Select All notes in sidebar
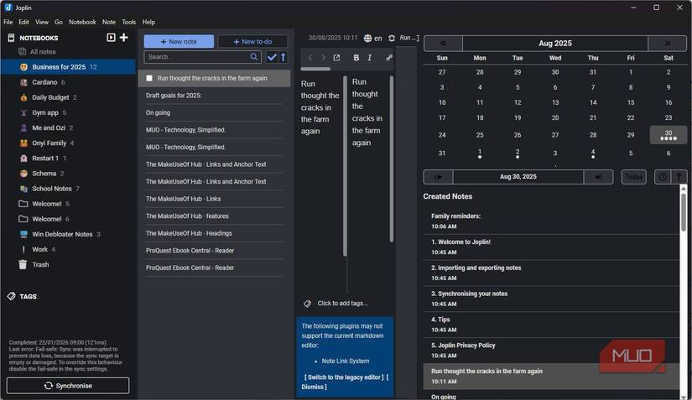 tap(43, 52)
